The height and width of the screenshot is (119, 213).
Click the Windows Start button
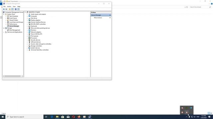pyautogui.click(x=3, y=117)
